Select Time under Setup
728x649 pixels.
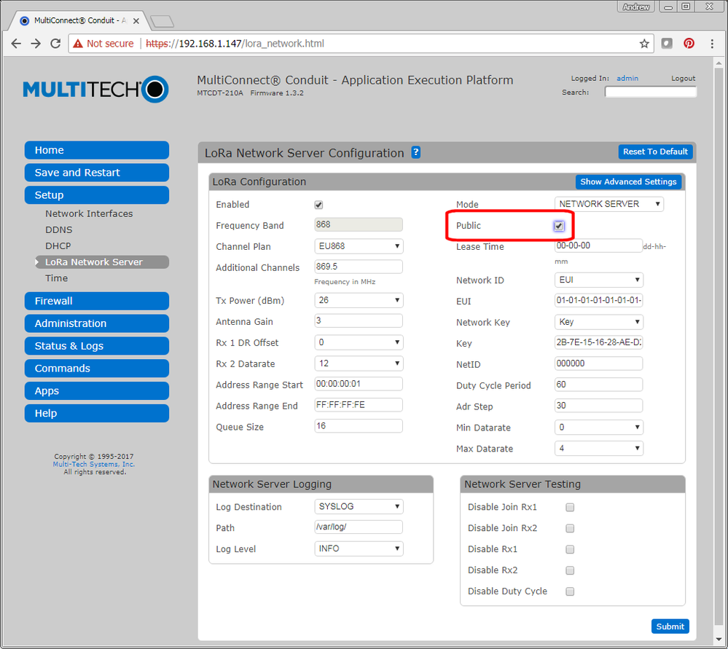(56, 278)
